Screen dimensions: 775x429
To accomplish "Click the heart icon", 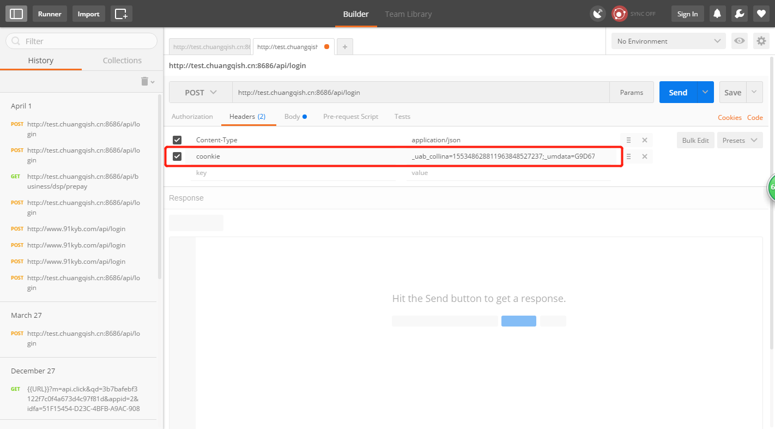I will tap(761, 14).
